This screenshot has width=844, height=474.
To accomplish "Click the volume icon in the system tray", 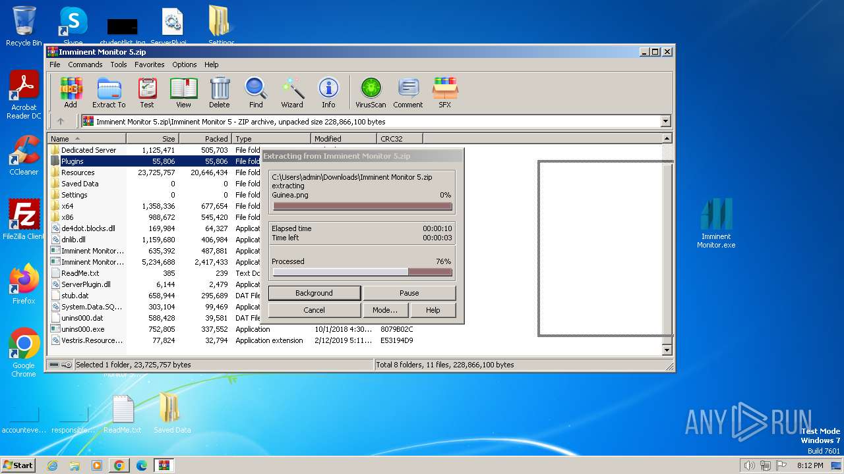I will click(x=749, y=465).
